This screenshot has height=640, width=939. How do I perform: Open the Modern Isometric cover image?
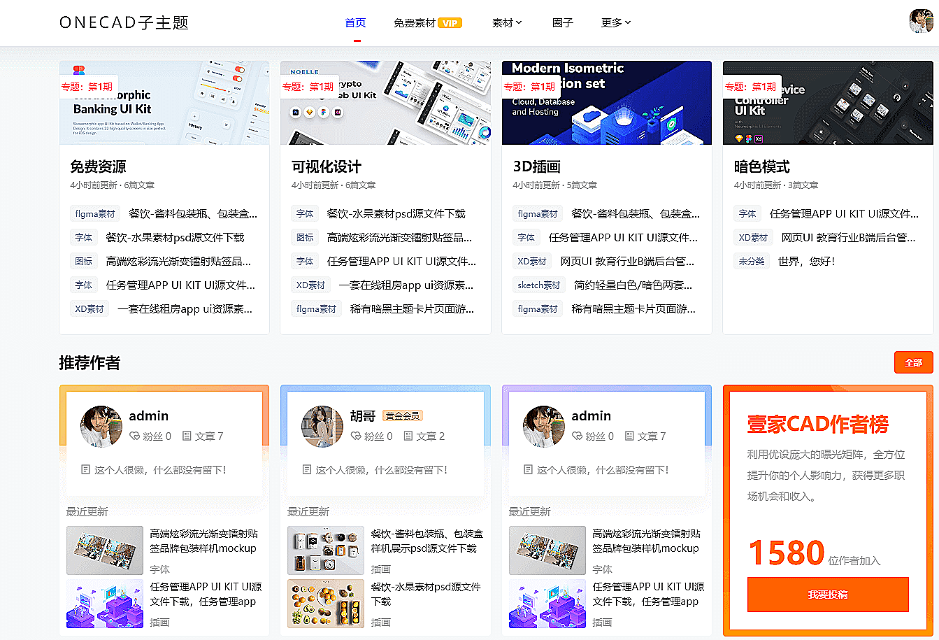[x=607, y=103]
